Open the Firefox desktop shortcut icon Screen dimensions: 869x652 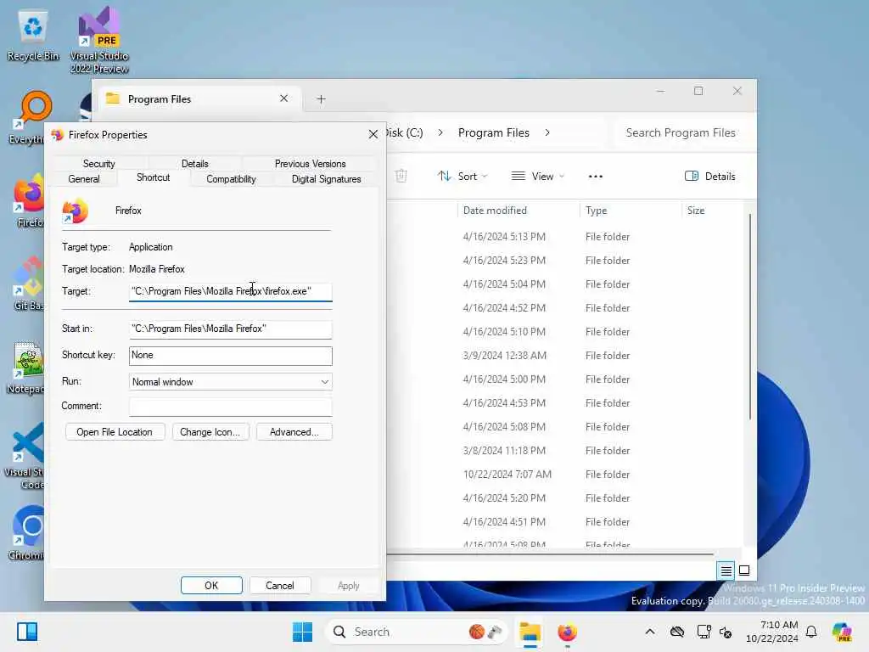(x=29, y=200)
